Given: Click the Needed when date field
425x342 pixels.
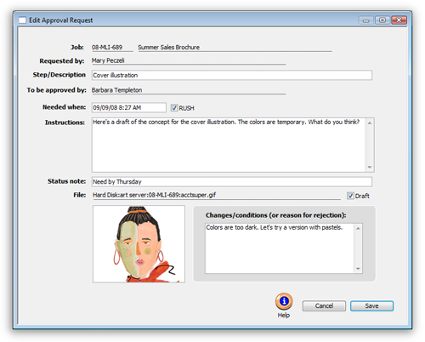Looking at the screenshot, I should (129, 107).
